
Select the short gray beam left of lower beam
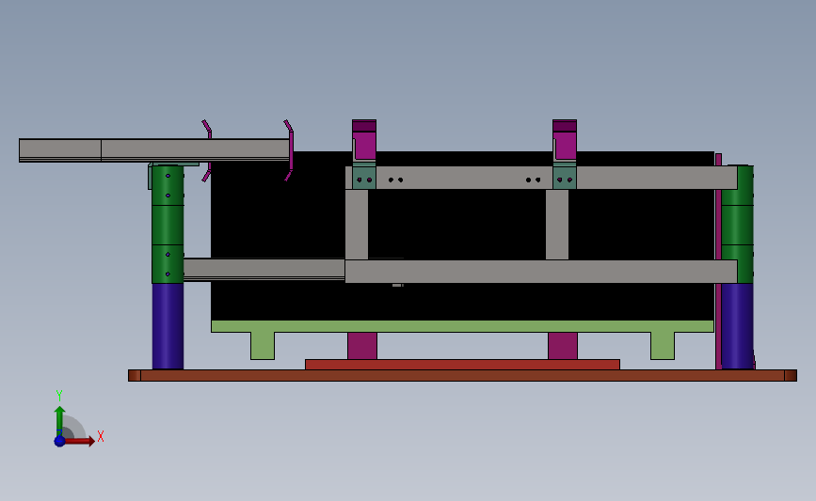264,269
